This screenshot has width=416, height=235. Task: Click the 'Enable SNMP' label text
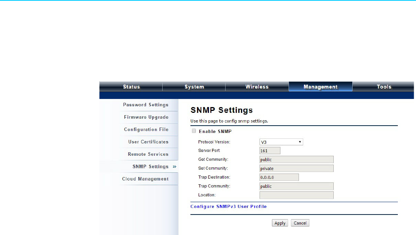215,131
